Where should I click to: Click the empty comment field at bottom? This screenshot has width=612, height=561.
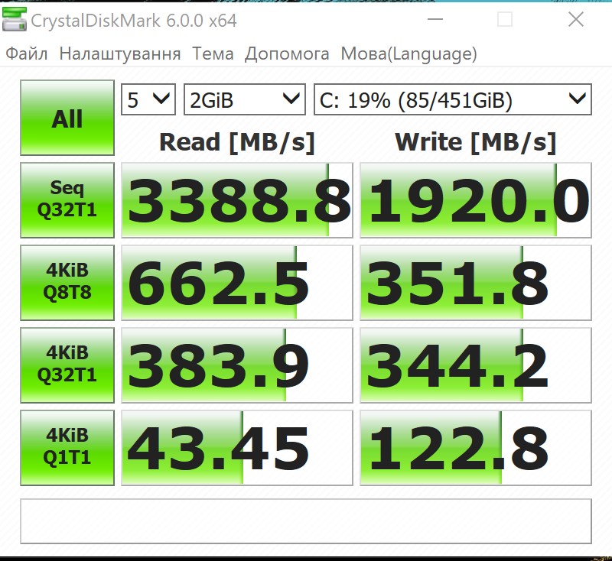pyautogui.click(x=306, y=521)
